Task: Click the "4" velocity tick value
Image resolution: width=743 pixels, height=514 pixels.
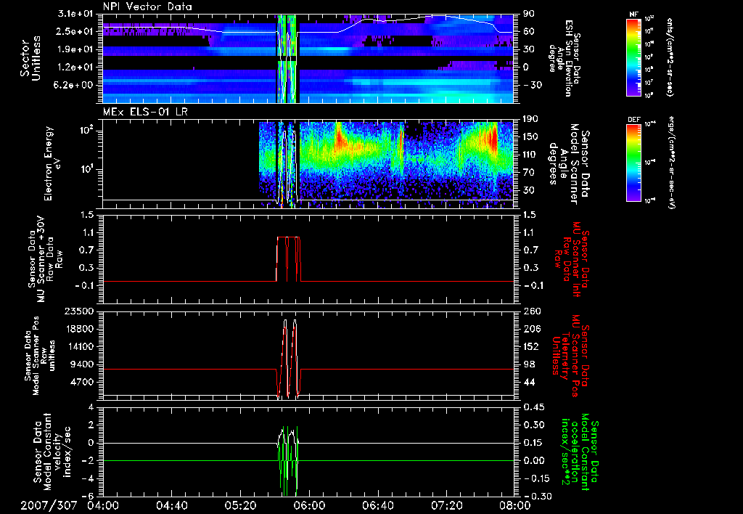Action: [91, 407]
